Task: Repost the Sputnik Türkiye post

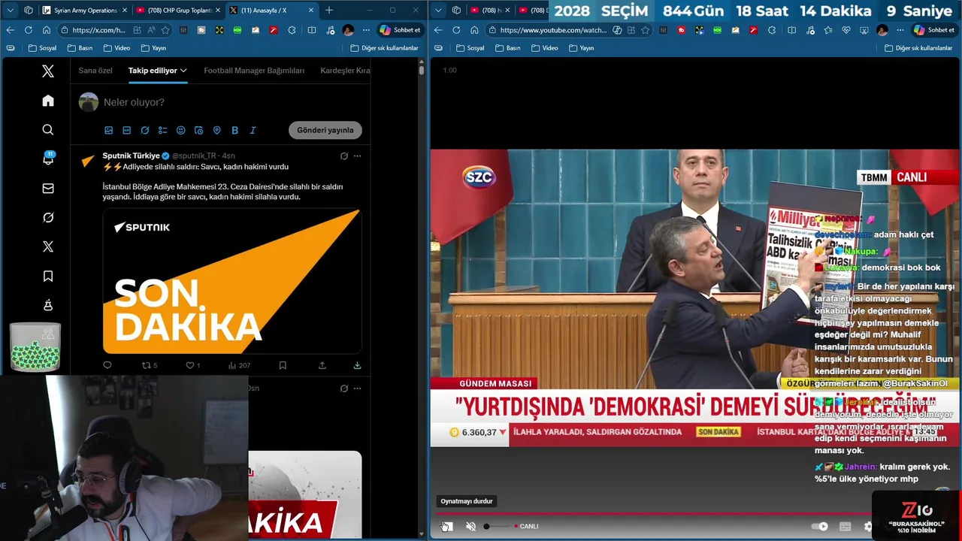Action: point(150,365)
